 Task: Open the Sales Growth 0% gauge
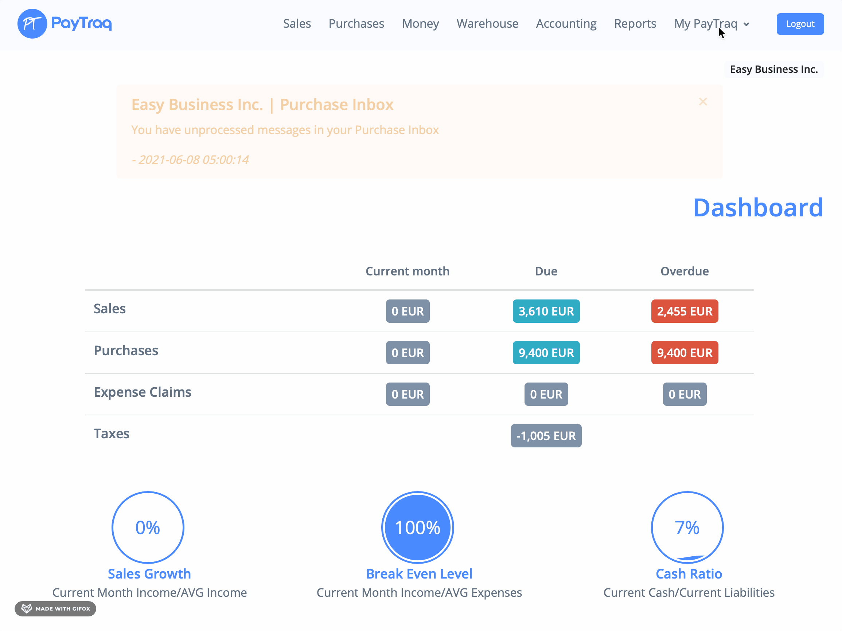coord(148,527)
